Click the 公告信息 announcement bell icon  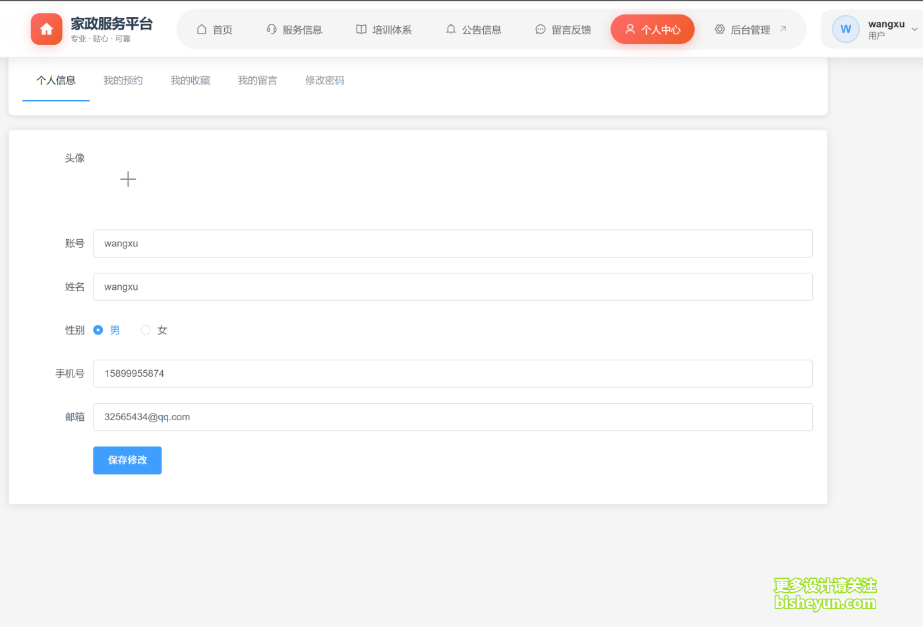click(x=451, y=29)
